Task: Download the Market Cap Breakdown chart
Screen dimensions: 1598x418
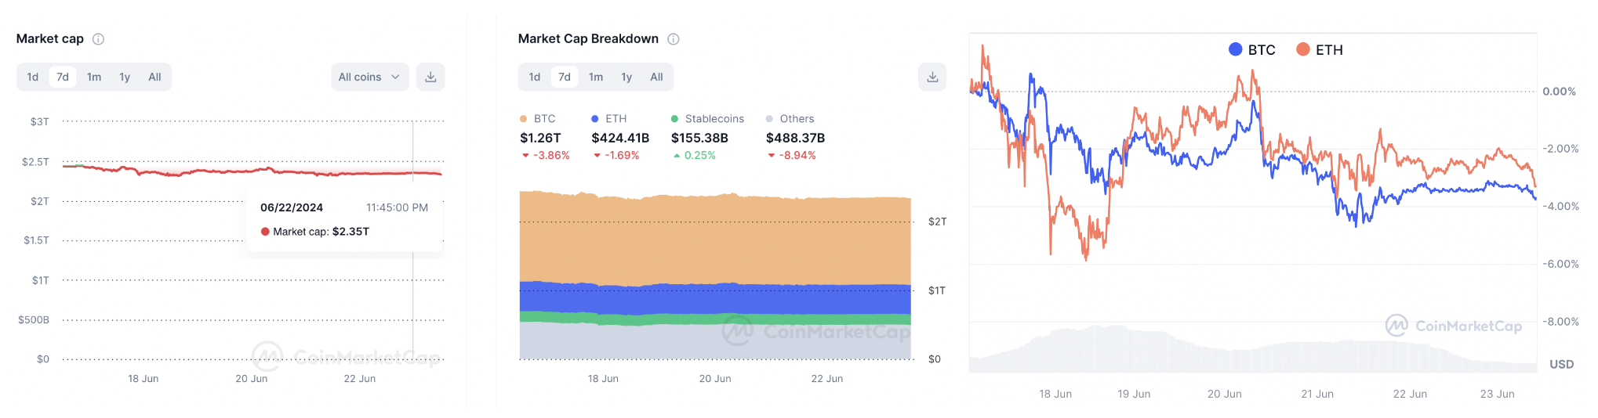Action: 932,77
